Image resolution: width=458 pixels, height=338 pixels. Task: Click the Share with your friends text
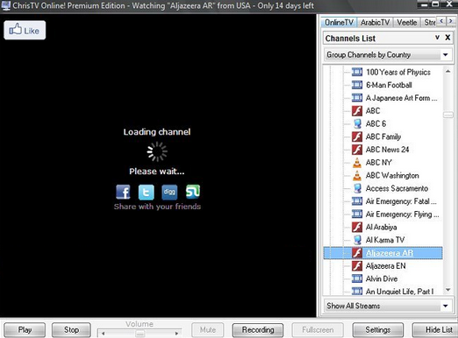(157, 207)
